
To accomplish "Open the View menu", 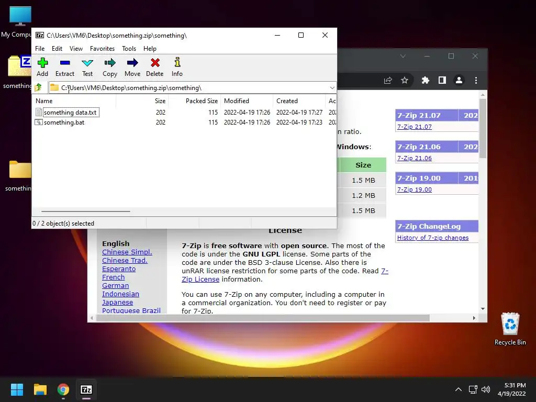I will [x=76, y=49].
